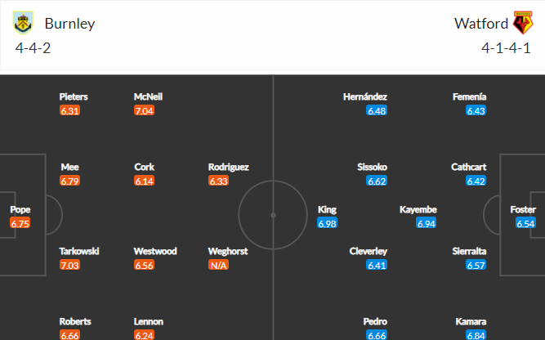This screenshot has height=340, width=545.
Task: Open the Watford team name link
Action: pos(481,24)
